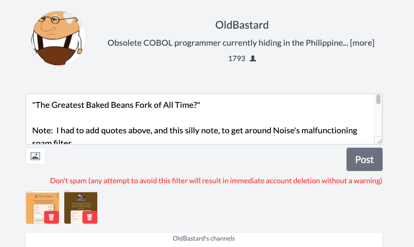Submit the message with the Post button
This screenshot has width=414, height=247.
(x=365, y=159)
